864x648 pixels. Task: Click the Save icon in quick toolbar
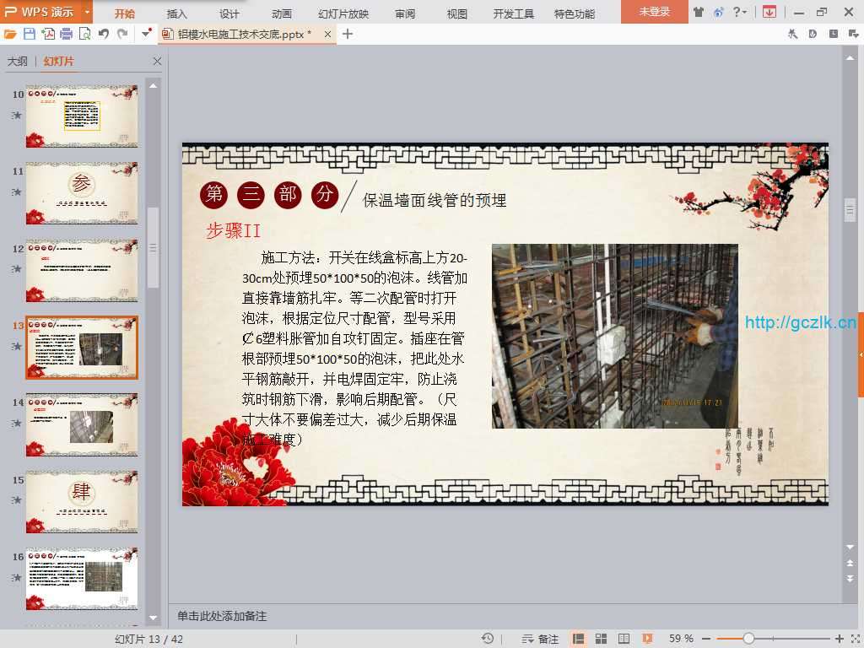(x=30, y=34)
